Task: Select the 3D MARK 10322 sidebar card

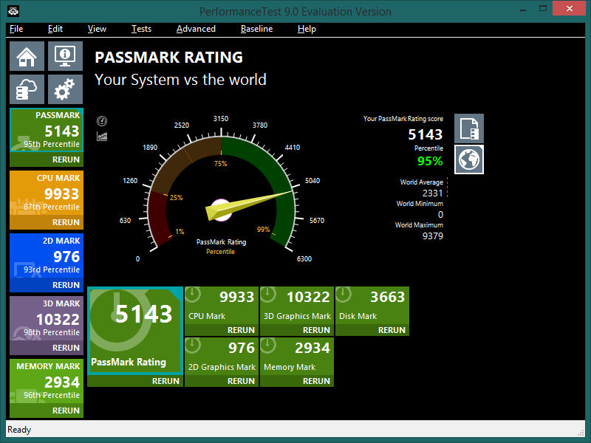Action: pos(47,318)
